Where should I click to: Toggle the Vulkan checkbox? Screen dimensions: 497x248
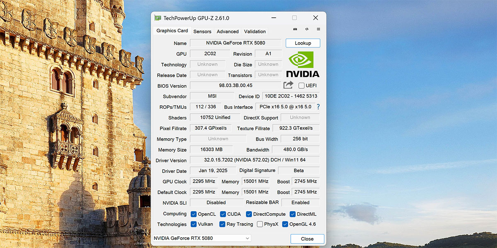point(194,224)
